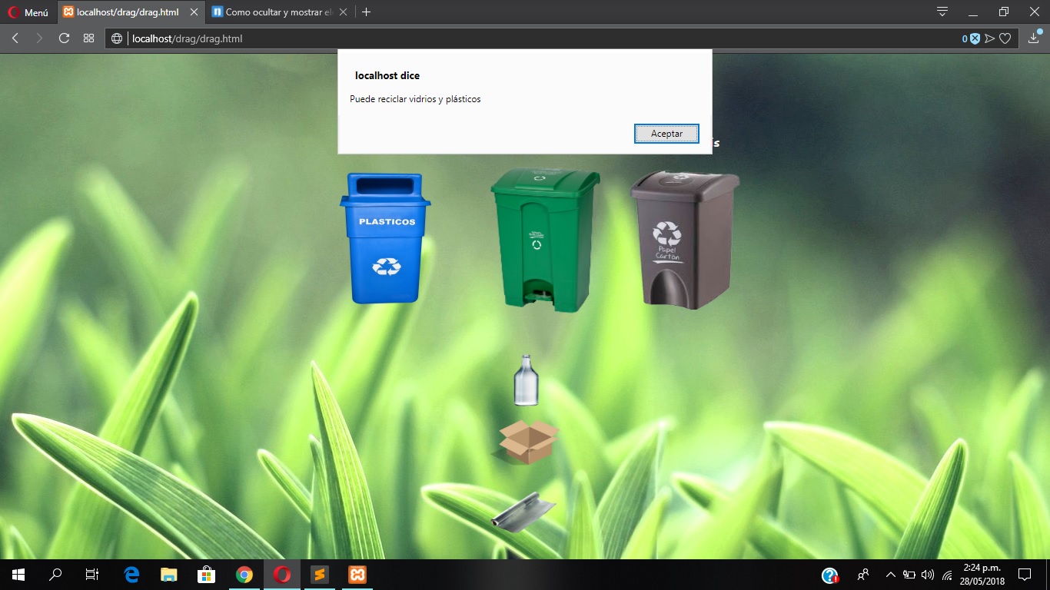Open Sublime Text from the taskbar
Screen dimensions: 1050x590
[320, 575]
